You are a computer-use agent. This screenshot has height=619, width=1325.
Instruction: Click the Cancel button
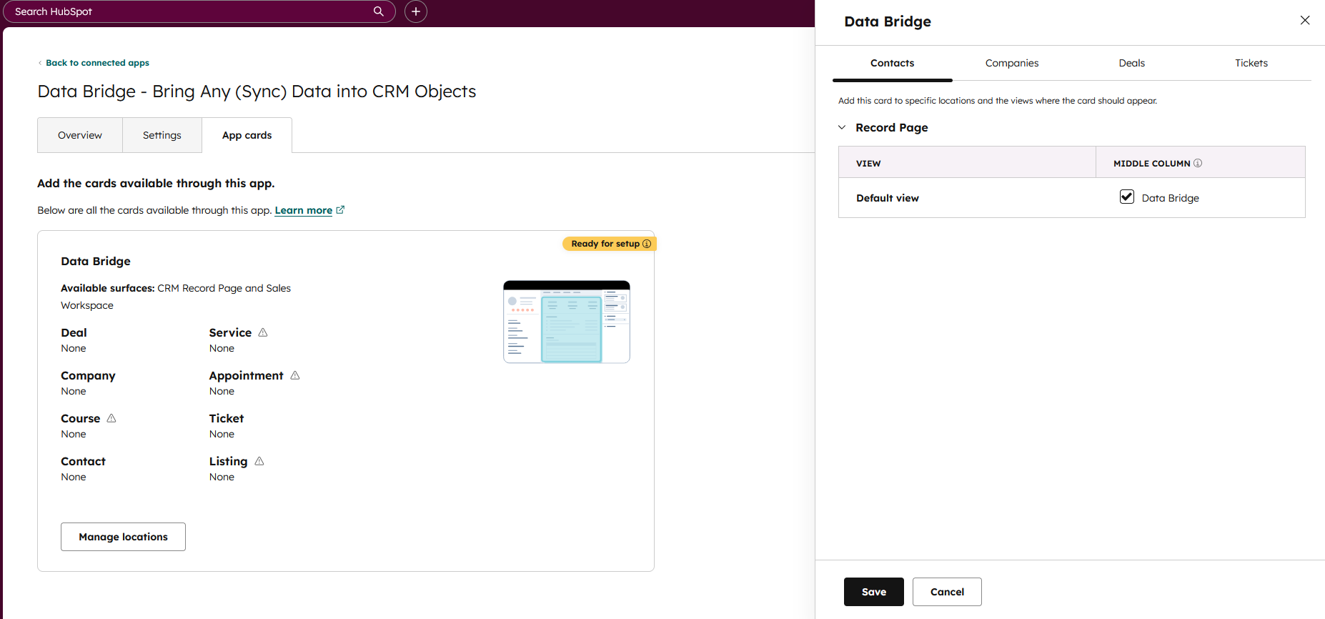click(947, 592)
